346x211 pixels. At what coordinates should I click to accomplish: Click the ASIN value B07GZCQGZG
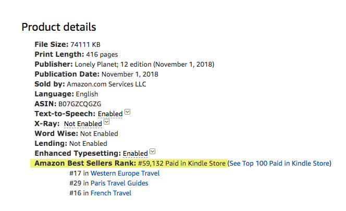(80, 104)
